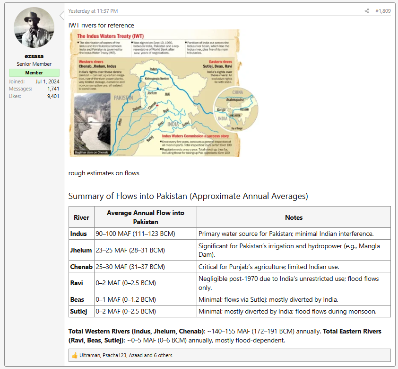Open the ezsasa username link
This screenshot has height=369, width=398.
[34, 56]
